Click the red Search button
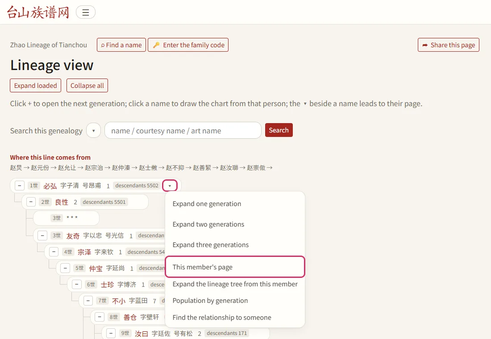Image resolution: width=491 pixels, height=339 pixels. point(279,130)
